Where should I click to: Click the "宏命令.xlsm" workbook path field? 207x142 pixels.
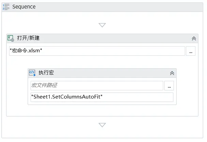coord(97,51)
